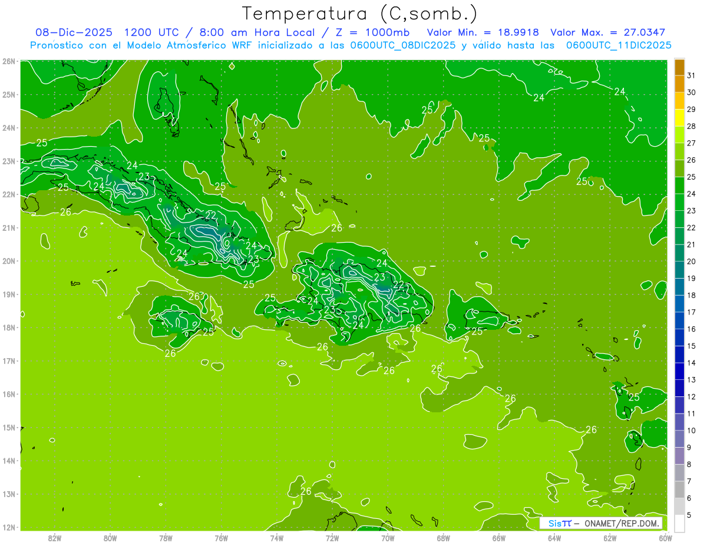Image resolution: width=707 pixels, height=546 pixels.
Task: Click the 'ONAMET/REP.DOM.' credit label
Action: pos(621,524)
